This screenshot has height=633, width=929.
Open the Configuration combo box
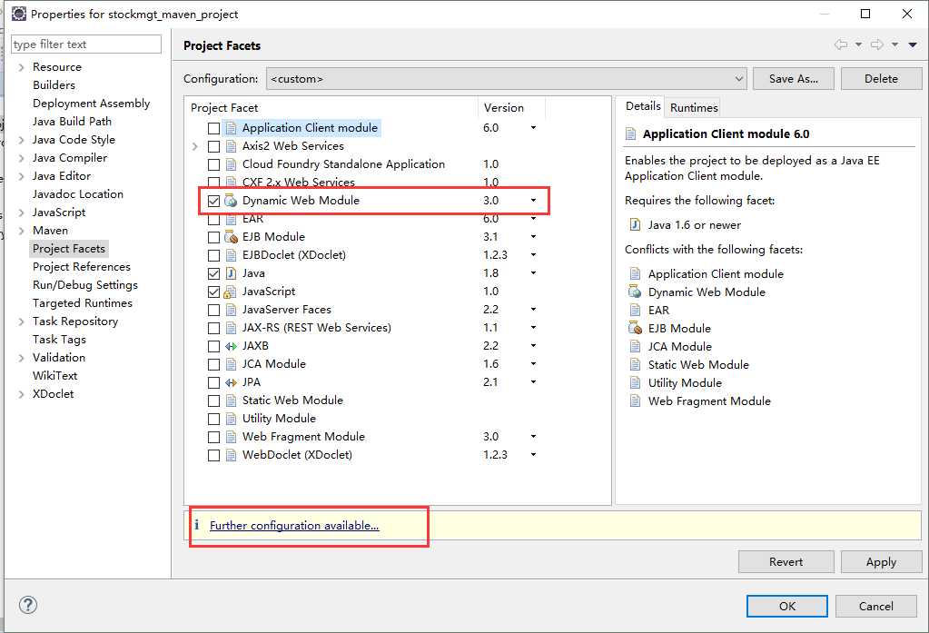point(506,79)
